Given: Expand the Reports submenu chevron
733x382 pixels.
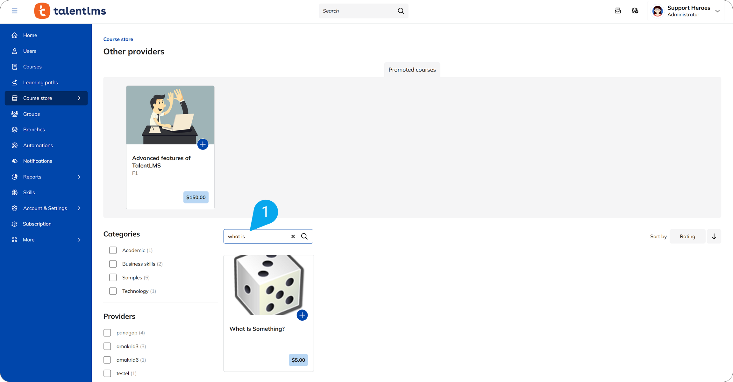Looking at the screenshot, I should (x=79, y=177).
